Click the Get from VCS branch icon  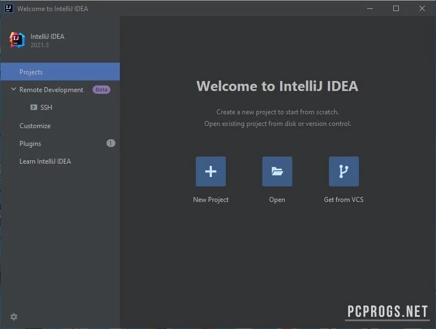[x=344, y=171]
